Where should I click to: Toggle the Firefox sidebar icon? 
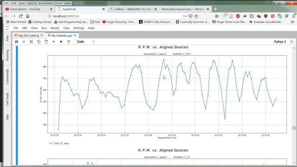(x=252, y=16)
